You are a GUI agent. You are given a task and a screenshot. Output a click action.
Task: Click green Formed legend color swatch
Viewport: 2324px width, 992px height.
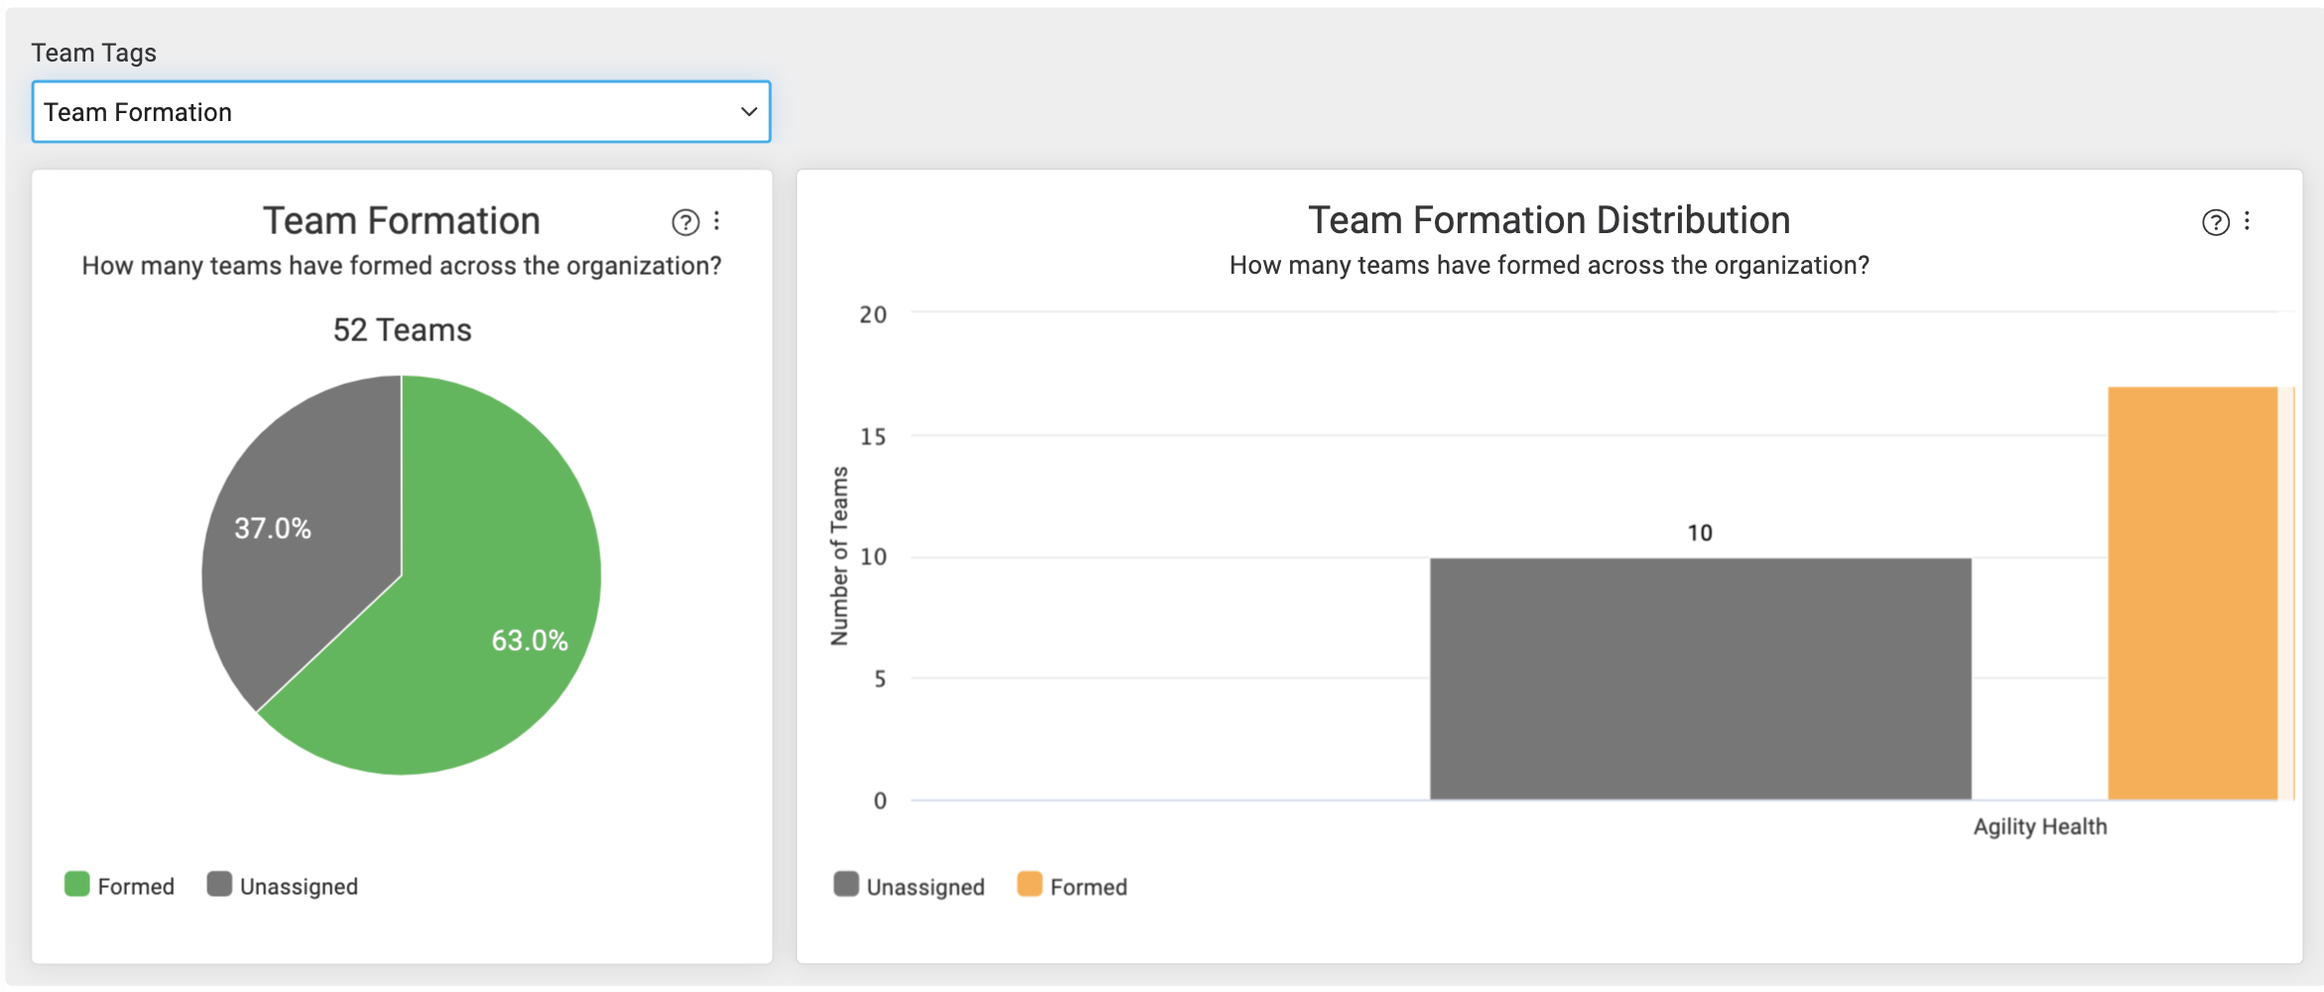(x=76, y=884)
